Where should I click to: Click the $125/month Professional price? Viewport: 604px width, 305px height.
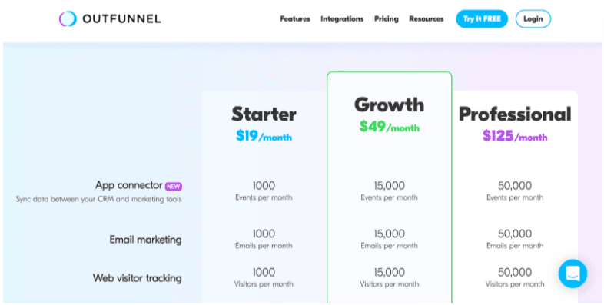pyautogui.click(x=515, y=136)
